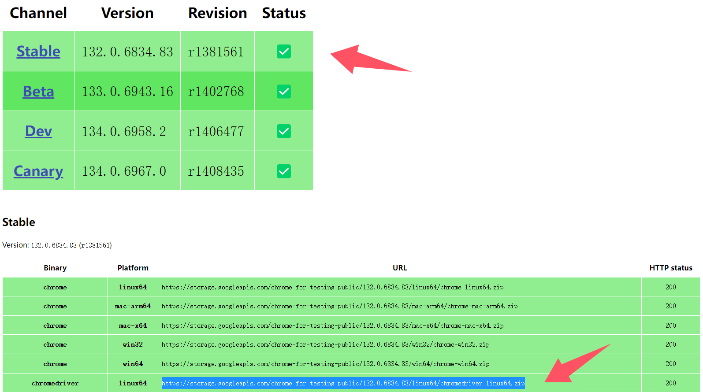Click revision r1402768 cell
Viewport: 703px width, 392px height.
pyautogui.click(x=217, y=92)
